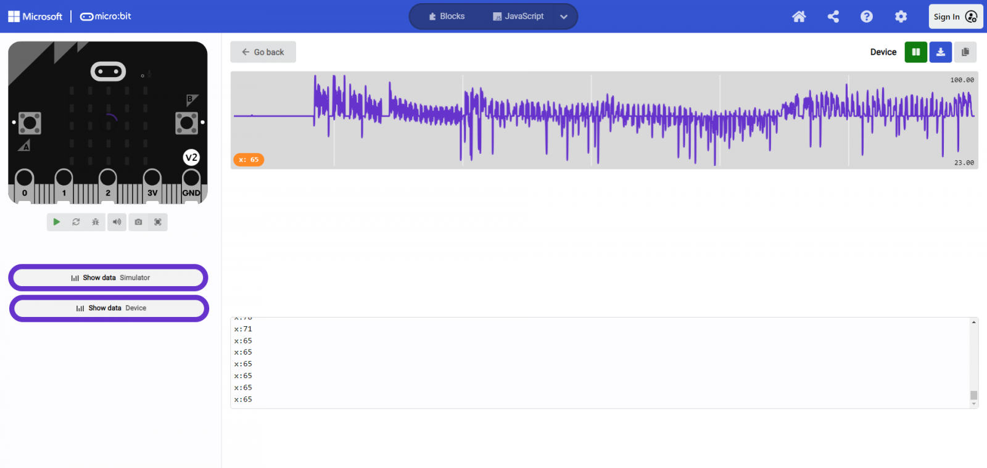Image resolution: width=987 pixels, height=468 pixels.
Task: Open the Share project icon
Action: pyautogui.click(x=833, y=17)
